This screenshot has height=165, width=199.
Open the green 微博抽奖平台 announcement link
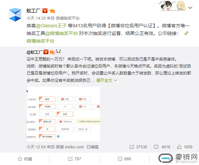coord(40,41)
